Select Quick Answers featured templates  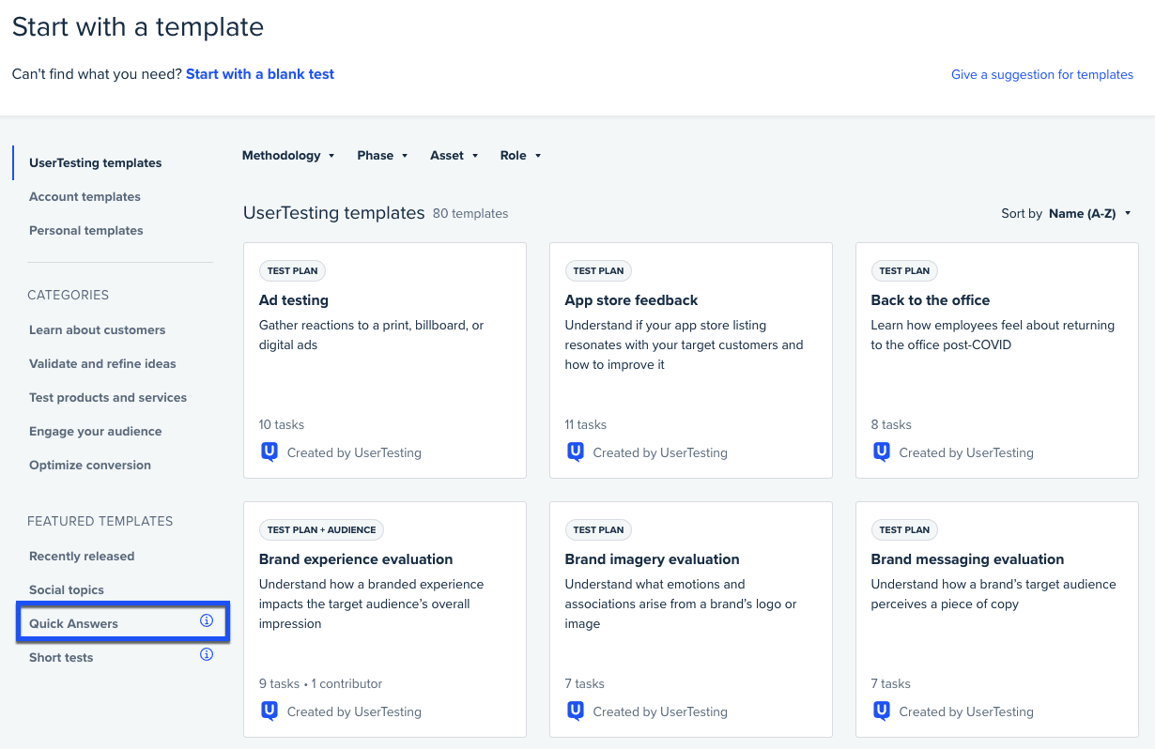click(x=73, y=624)
